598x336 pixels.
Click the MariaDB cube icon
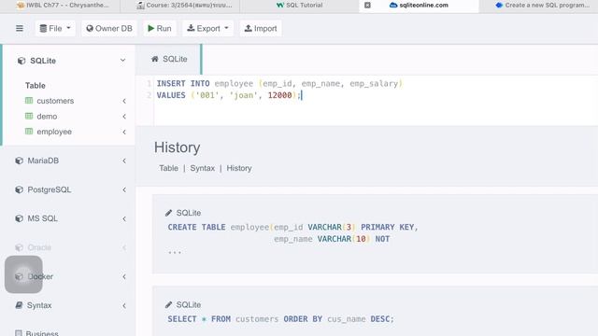(19, 161)
